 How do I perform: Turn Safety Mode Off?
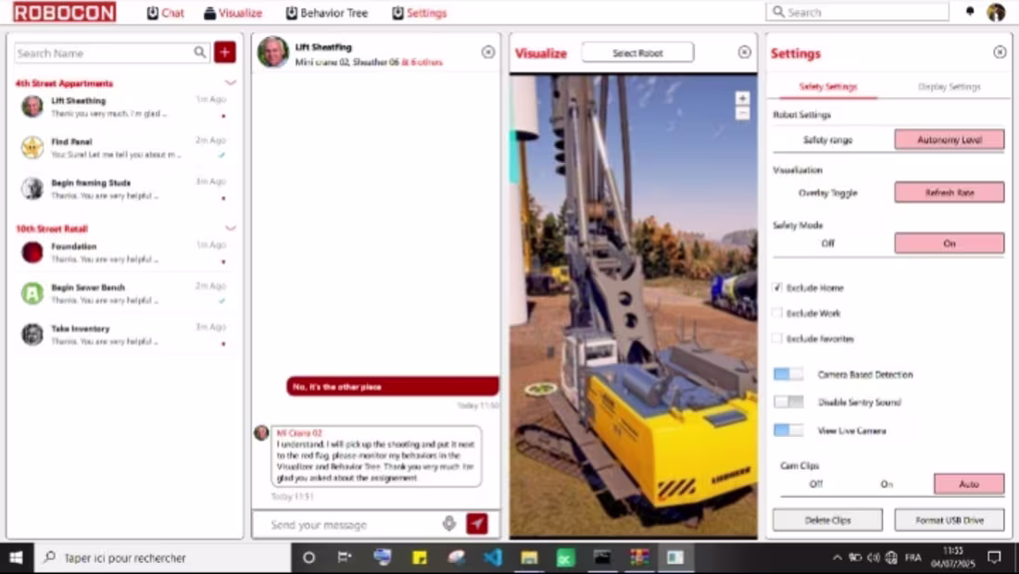[x=827, y=243]
